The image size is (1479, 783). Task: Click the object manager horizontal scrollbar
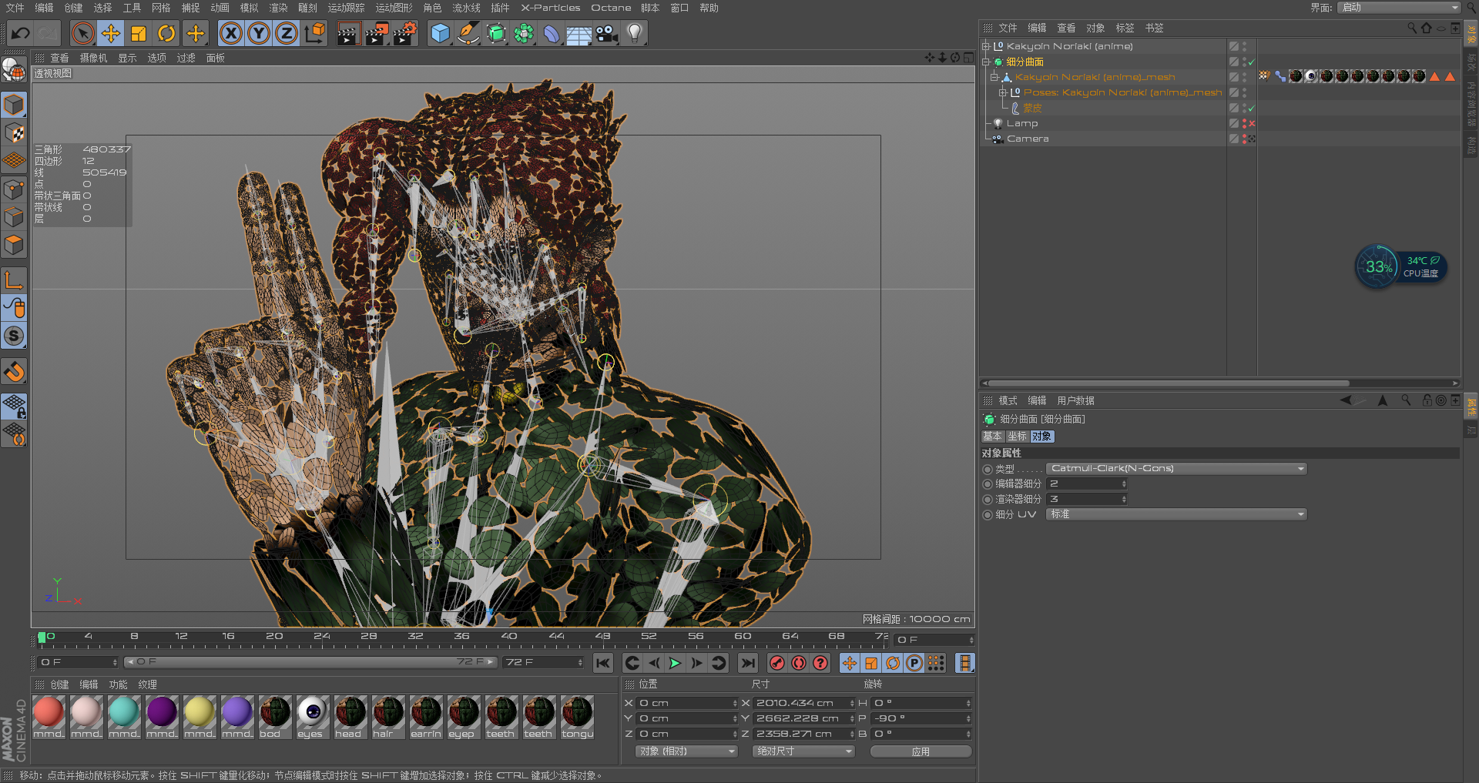coord(1169,383)
